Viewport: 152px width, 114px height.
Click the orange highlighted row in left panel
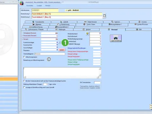click(x=9, y=79)
